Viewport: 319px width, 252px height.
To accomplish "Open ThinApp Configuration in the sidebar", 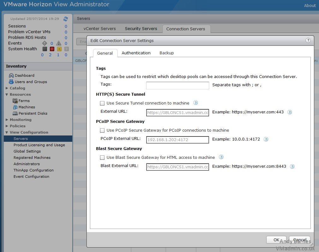I will pos(33,170).
